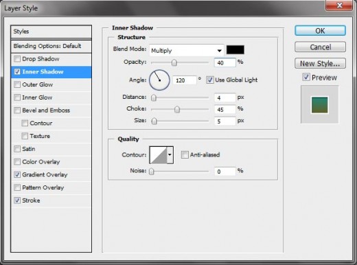Enable the Color Overlay checkbox

click(17, 162)
